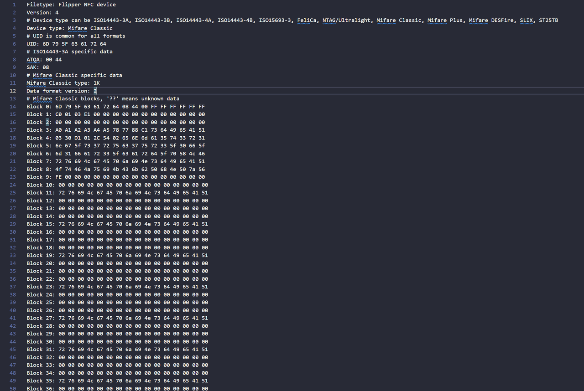Click the 'ATQA: 00 44' line
Screen dimensions: 584x391
[44, 59]
